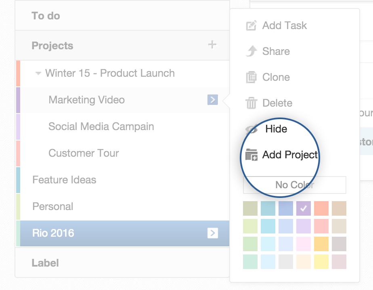
Task: Click the Add Project folder icon
Action: (251, 155)
